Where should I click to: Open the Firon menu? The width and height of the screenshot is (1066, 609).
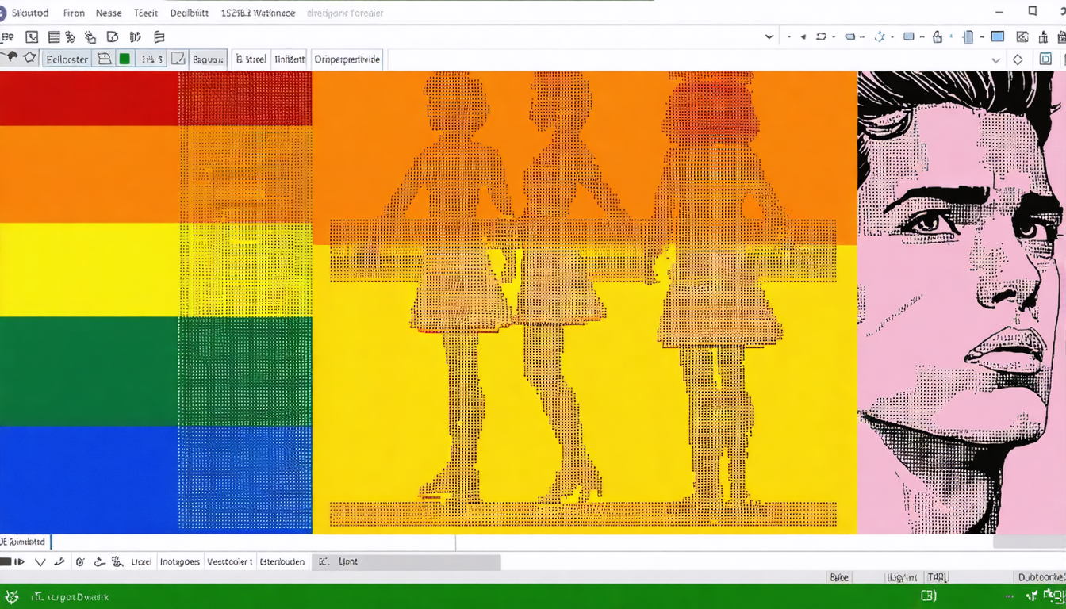(74, 13)
